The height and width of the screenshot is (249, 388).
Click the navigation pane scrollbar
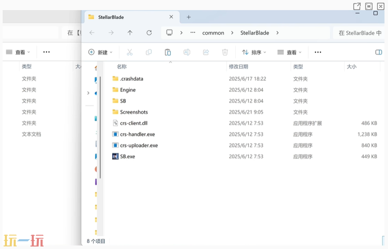tap(100, 127)
